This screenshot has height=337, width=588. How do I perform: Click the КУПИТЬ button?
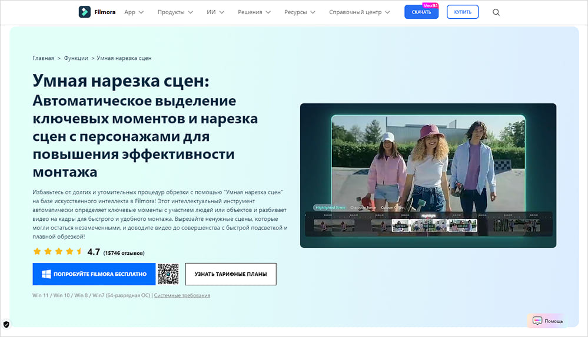(462, 12)
